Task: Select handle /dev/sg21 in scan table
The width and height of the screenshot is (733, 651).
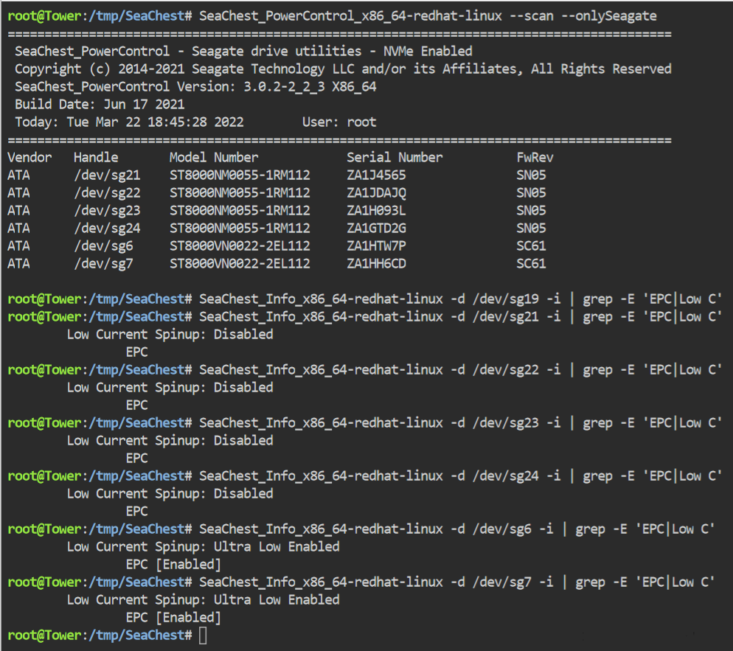Action: [x=107, y=175]
